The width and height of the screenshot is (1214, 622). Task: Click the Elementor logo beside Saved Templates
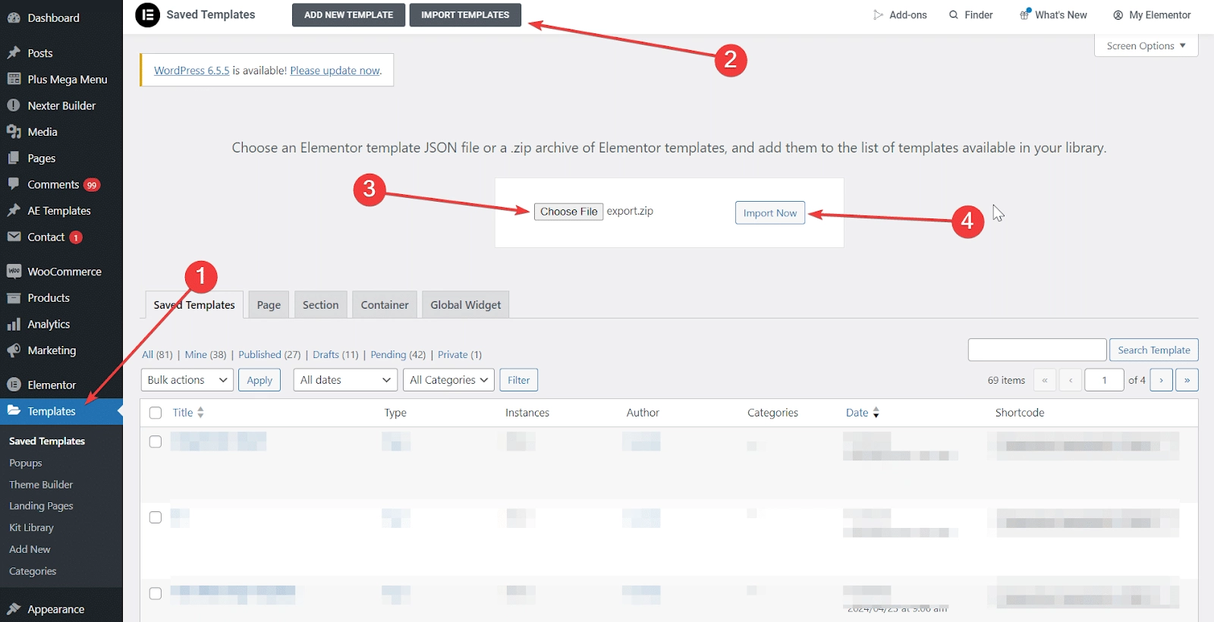click(x=147, y=15)
